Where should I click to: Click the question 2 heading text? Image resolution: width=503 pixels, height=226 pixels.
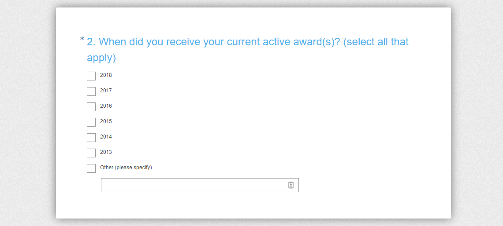pos(247,42)
